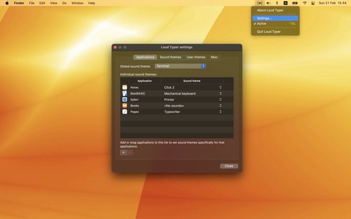Select the Notes row name
Image resolution: width=351 pixels, height=219 pixels.
[x=134, y=87]
